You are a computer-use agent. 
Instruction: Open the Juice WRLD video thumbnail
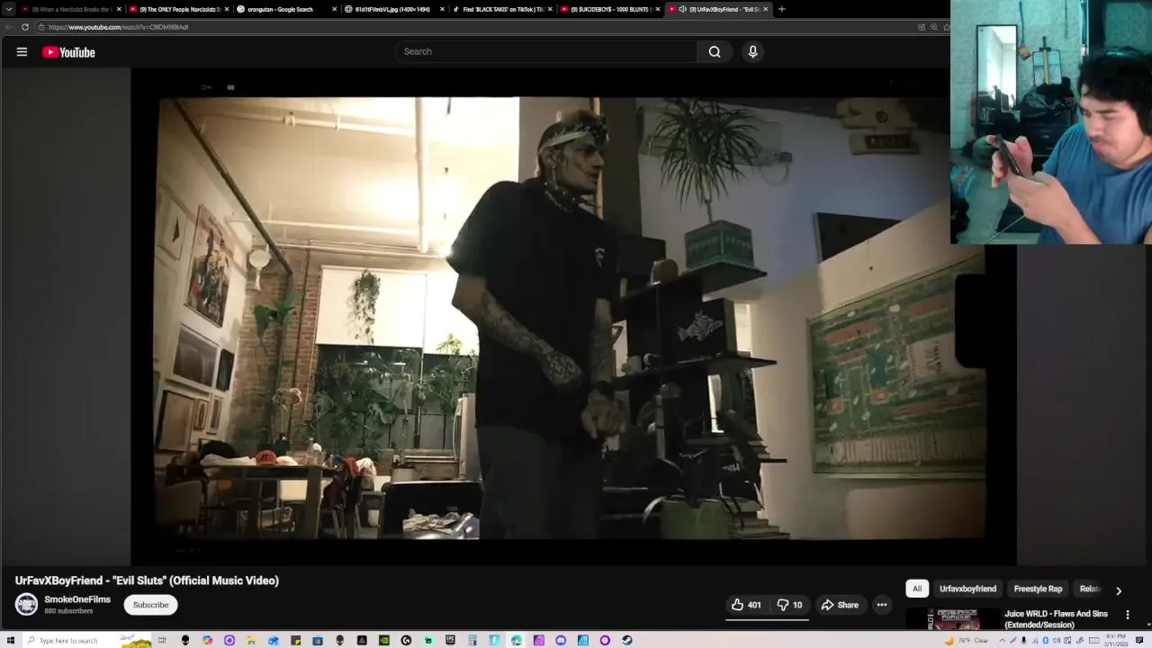953,619
